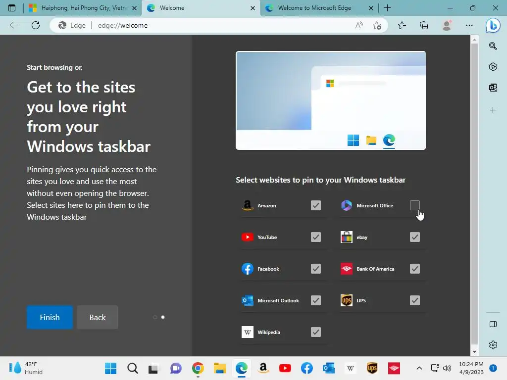
Task: Click pinned Wikipedia icon on taskbar
Action: 351,368
